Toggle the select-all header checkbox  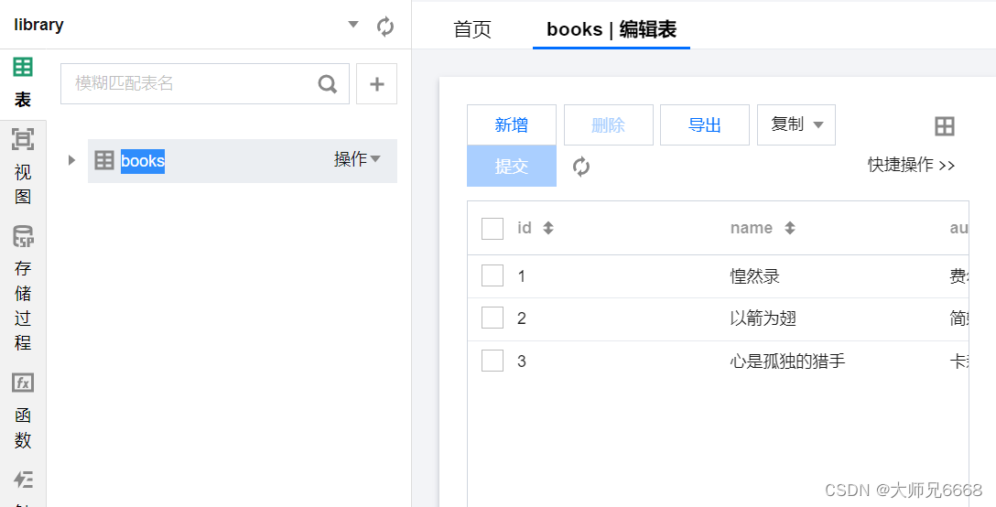[493, 228]
